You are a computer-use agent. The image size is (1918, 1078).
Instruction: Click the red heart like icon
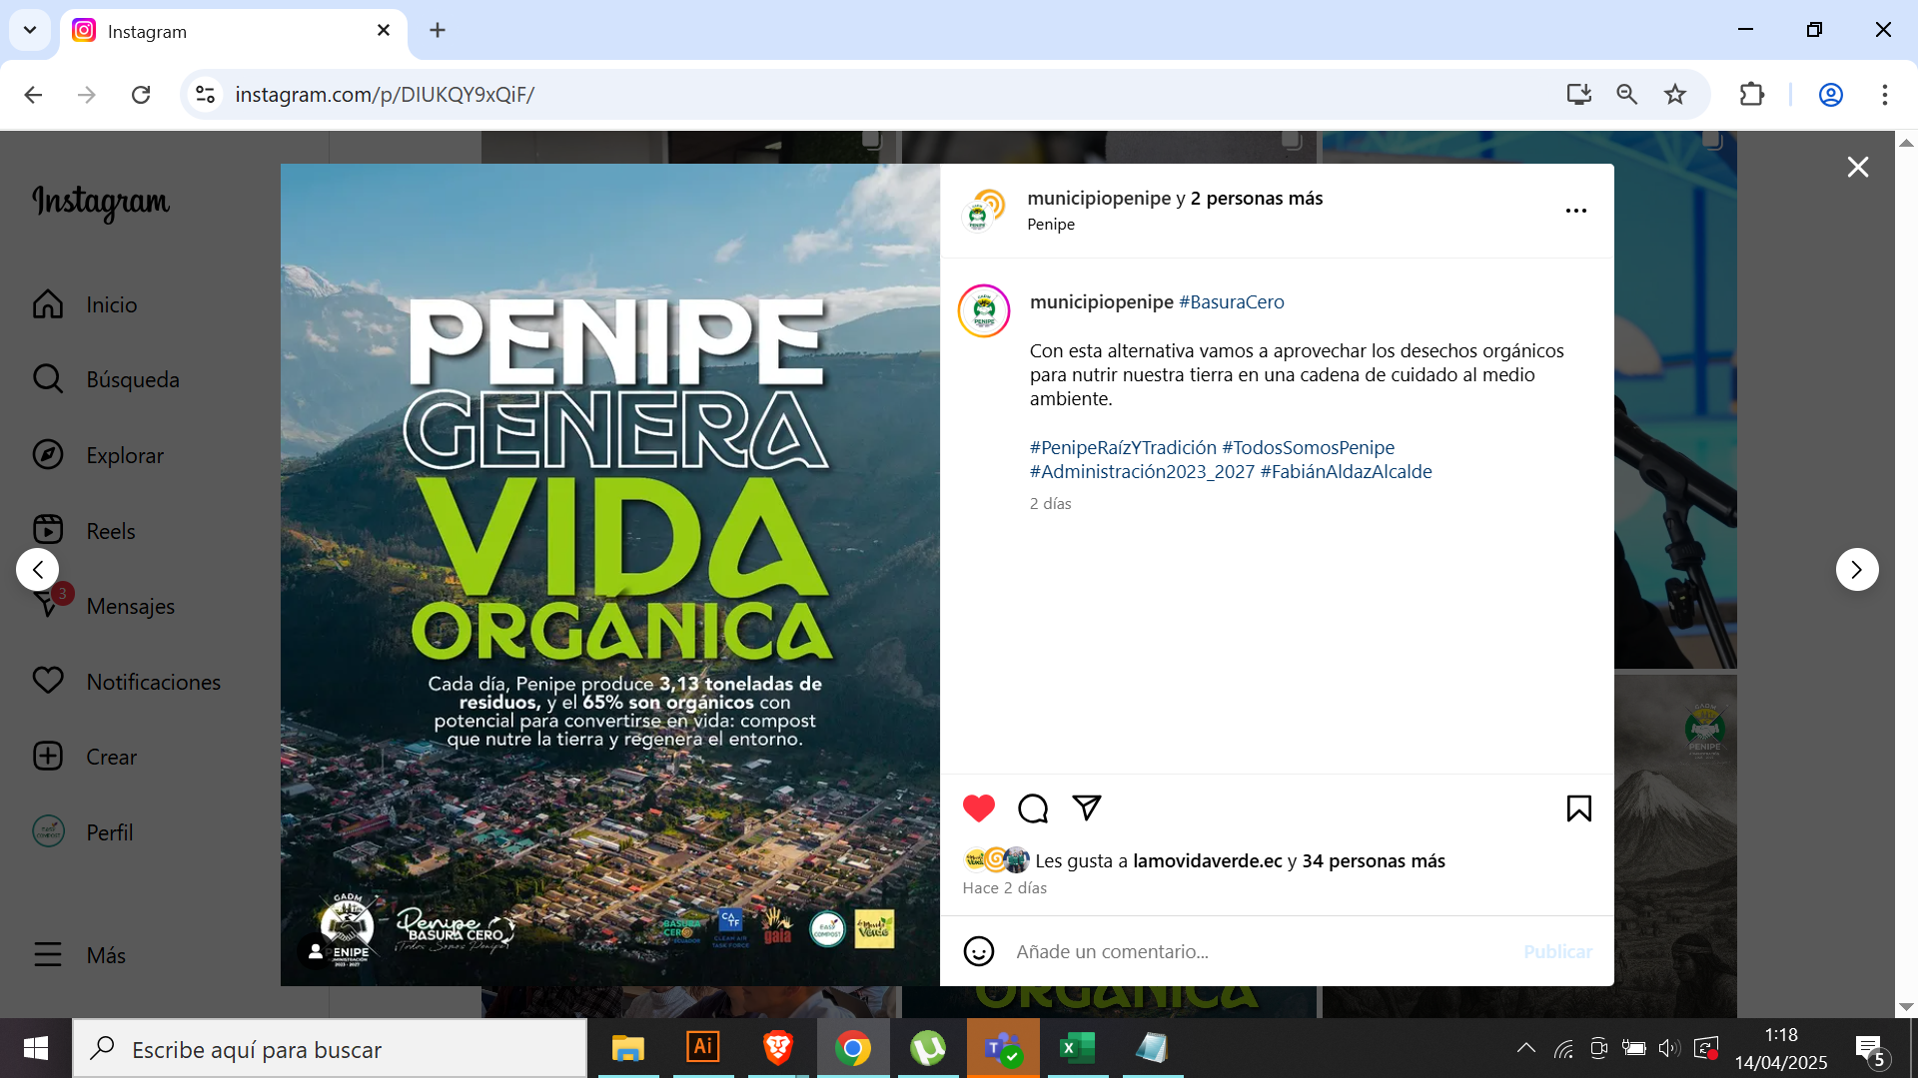tap(979, 808)
